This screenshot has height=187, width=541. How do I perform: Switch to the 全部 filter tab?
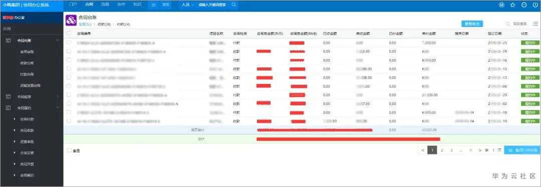point(85,24)
